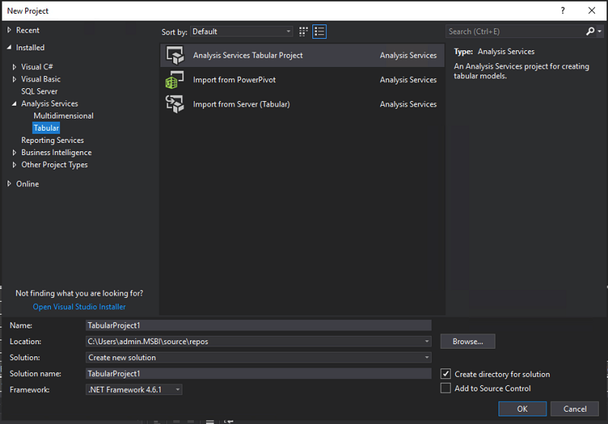Viewport: 608px width, 424px height.
Task: Click the Name input field
Action: coord(258,325)
